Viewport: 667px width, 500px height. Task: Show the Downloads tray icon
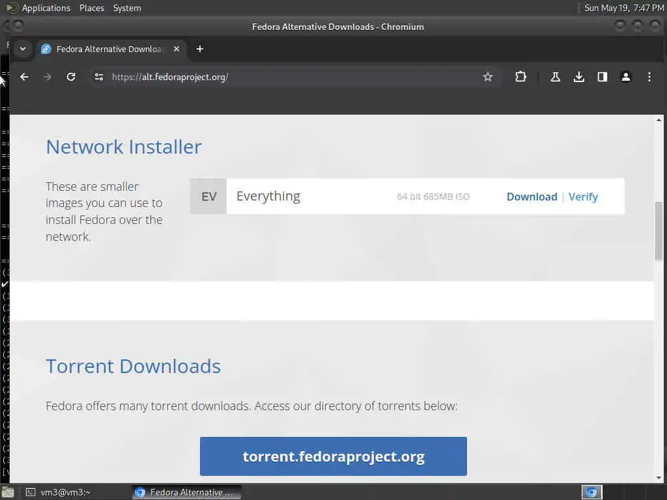coord(578,77)
